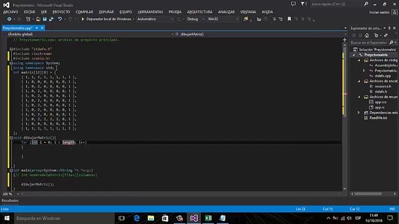Click the Solution Explorer auto-hide pin
The height and width of the screenshot is (224, 399).
coord(389,28)
